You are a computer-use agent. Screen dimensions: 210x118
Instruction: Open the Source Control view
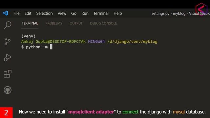(7, 41)
